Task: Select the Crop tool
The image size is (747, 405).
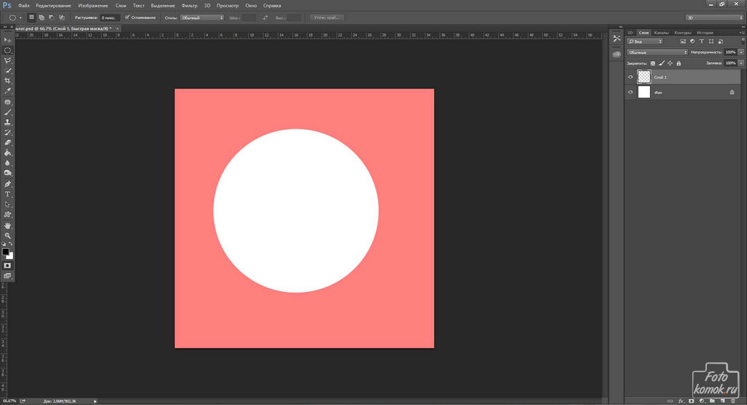Action: point(7,80)
